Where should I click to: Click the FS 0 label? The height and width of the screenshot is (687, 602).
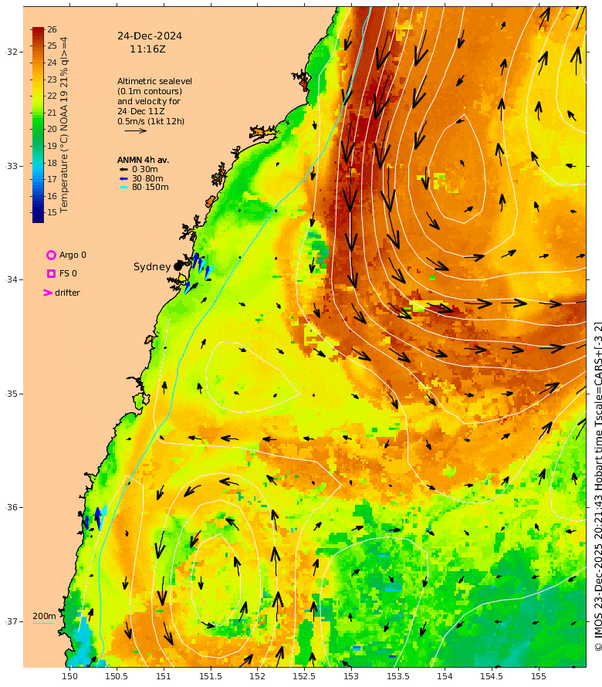point(68,273)
